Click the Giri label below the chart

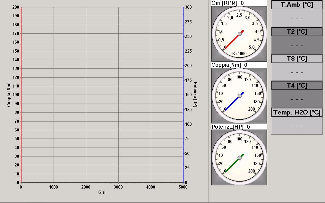[x=102, y=192]
